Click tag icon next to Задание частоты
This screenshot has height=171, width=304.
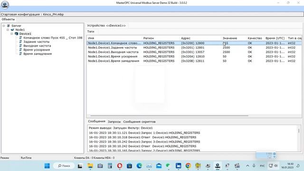(x=20, y=42)
